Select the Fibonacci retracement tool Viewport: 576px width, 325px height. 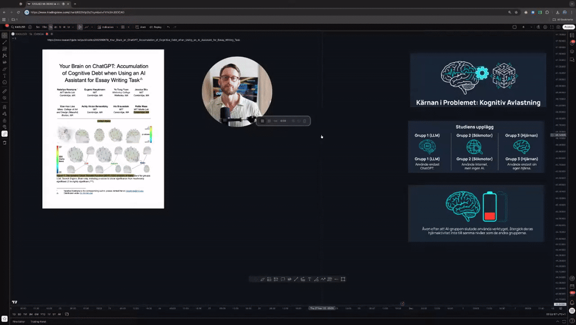point(4,49)
